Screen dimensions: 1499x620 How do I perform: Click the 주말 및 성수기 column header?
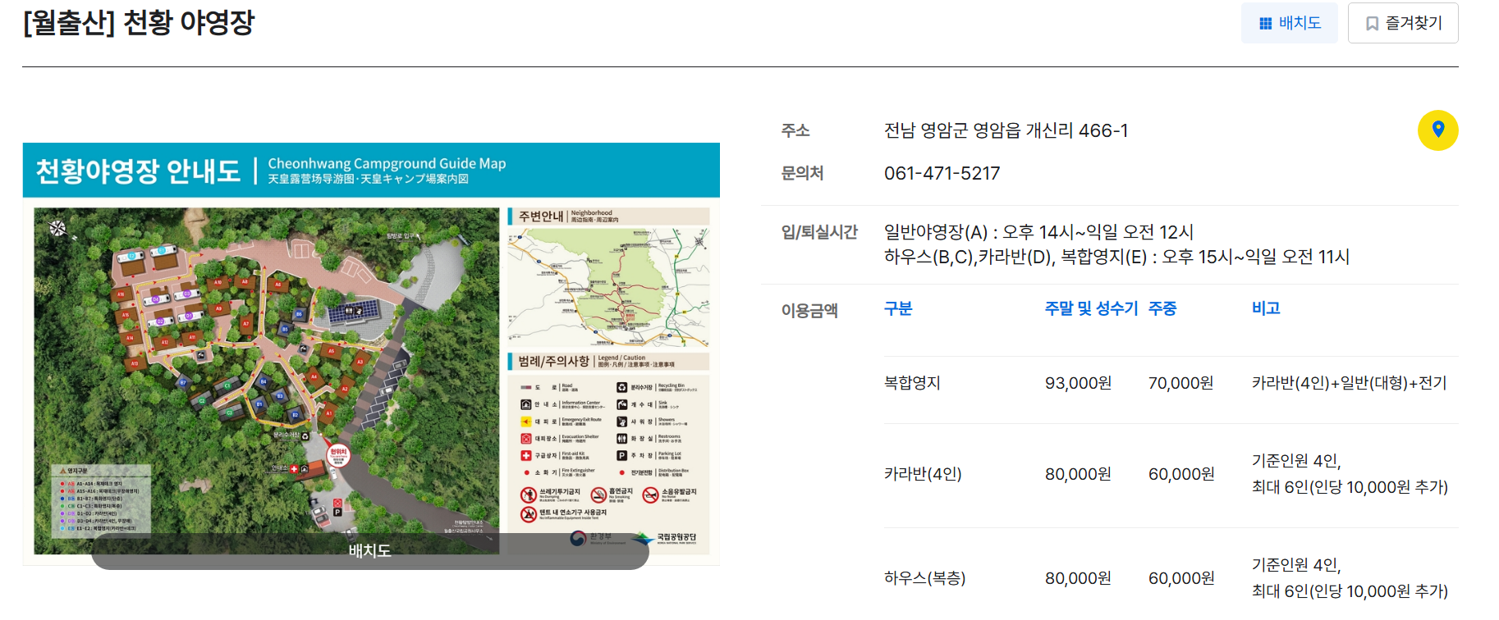pyautogui.click(x=1091, y=308)
